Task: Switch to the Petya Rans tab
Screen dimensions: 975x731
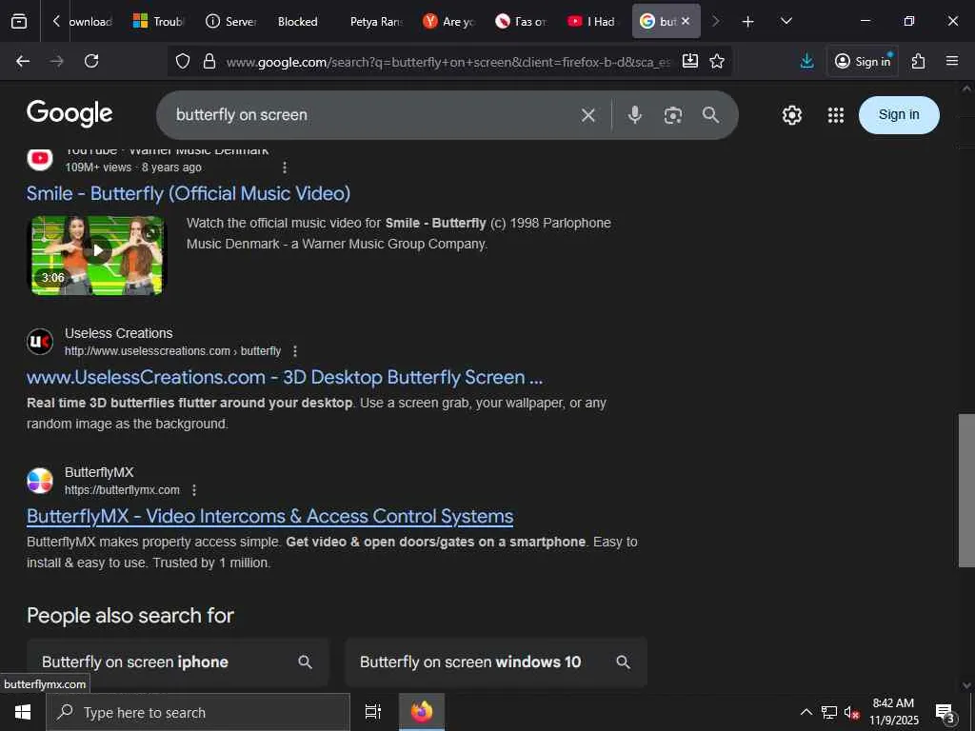Action: pyautogui.click(x=375, y=21)
